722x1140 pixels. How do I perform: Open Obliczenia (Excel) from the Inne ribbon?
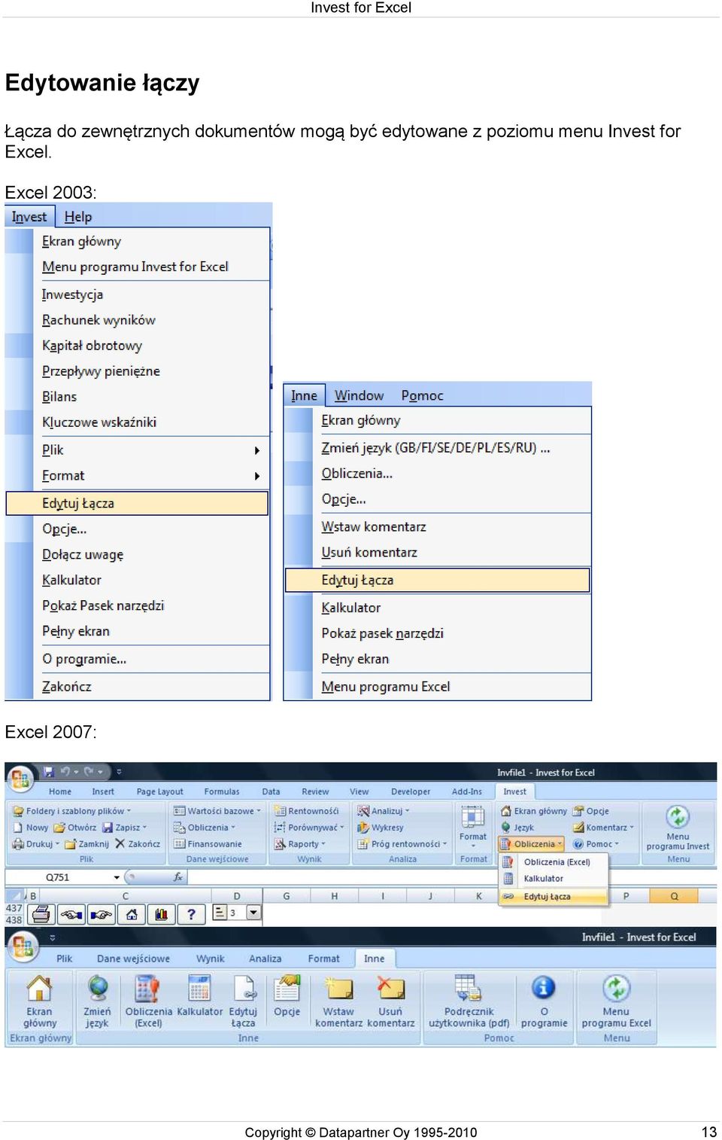click(148, 1001)
